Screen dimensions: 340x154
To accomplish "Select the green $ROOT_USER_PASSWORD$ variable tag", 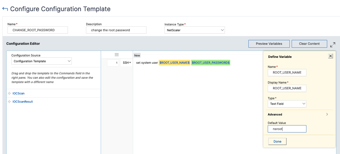I will (x=211, y=63).
